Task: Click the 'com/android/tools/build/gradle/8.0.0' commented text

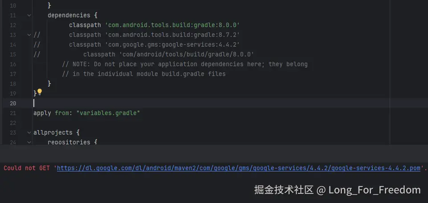Action: pos(187,55)
